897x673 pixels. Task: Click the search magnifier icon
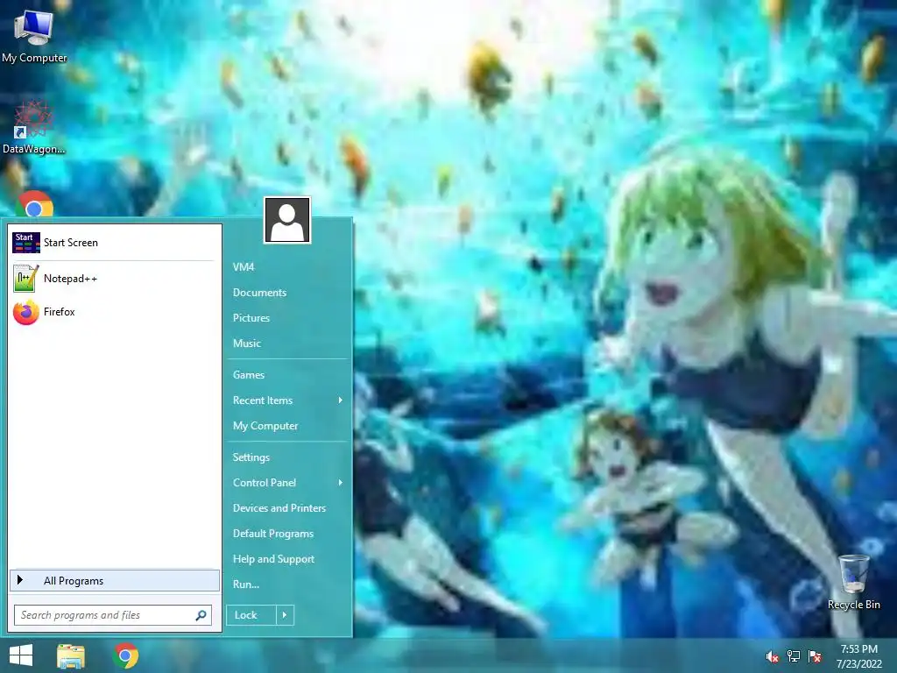click(x=201, y=615)
